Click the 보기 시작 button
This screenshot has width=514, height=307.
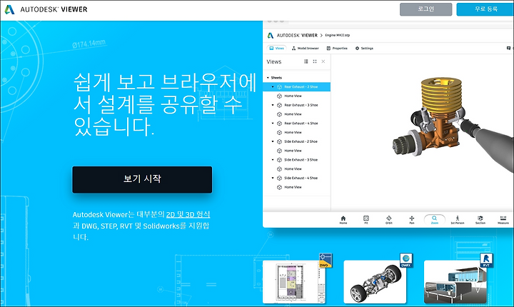pyautogui.click(x=142, y=179)
